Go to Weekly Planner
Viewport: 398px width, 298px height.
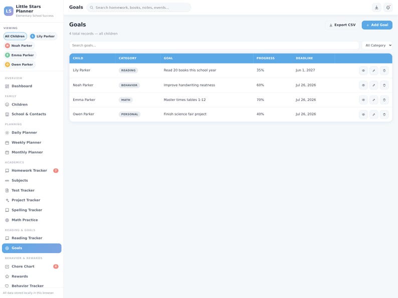click(x=32, y=142)
